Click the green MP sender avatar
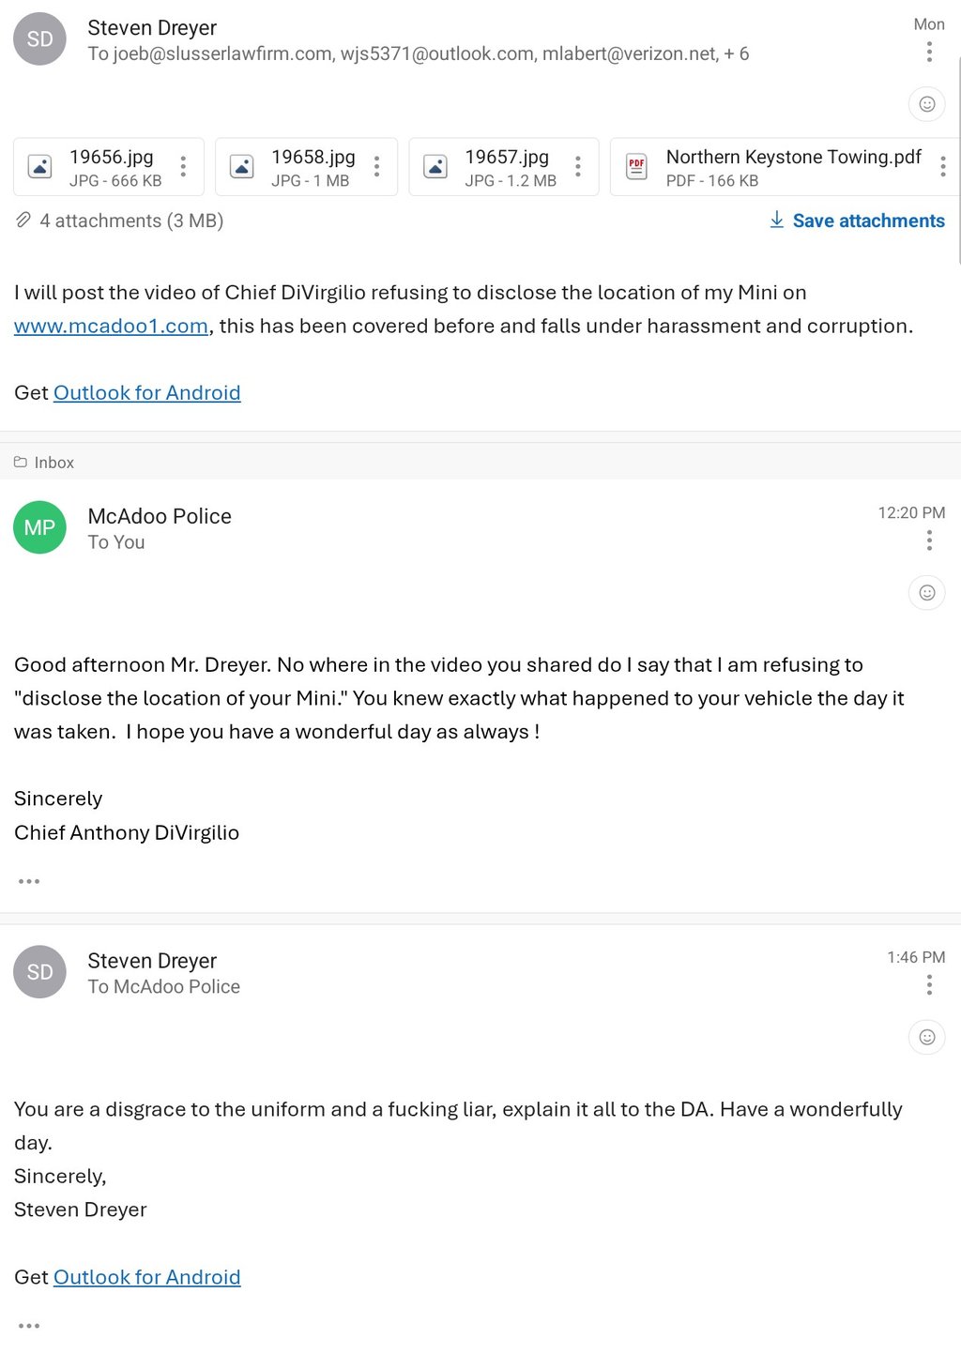The width and height of the screenshot is (961, 1354). coord(39,527)
